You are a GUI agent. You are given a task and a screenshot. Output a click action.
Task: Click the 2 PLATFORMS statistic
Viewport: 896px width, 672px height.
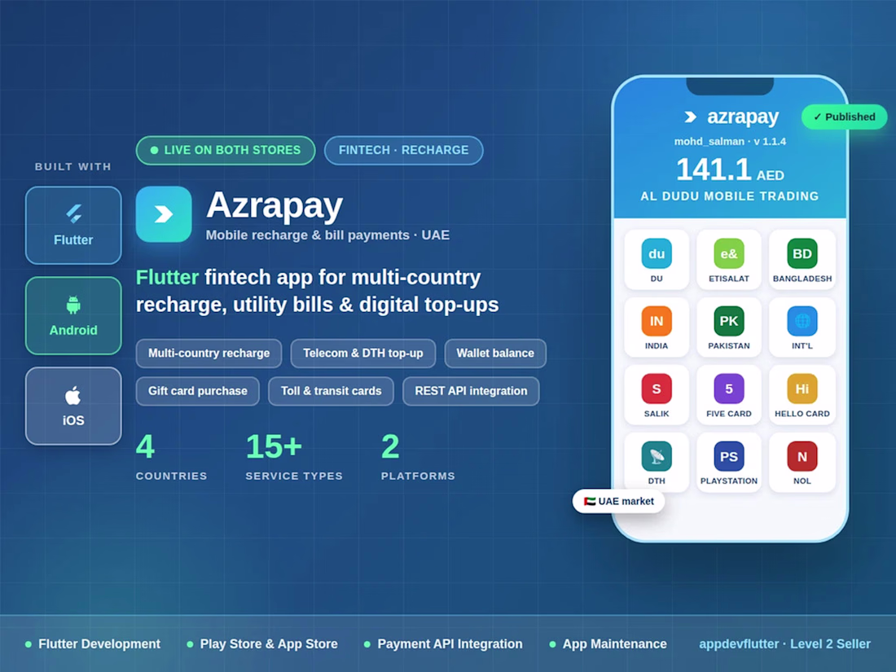click(x=418, y=457)
